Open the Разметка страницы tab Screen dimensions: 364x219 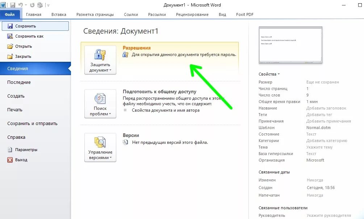[95, 14]
